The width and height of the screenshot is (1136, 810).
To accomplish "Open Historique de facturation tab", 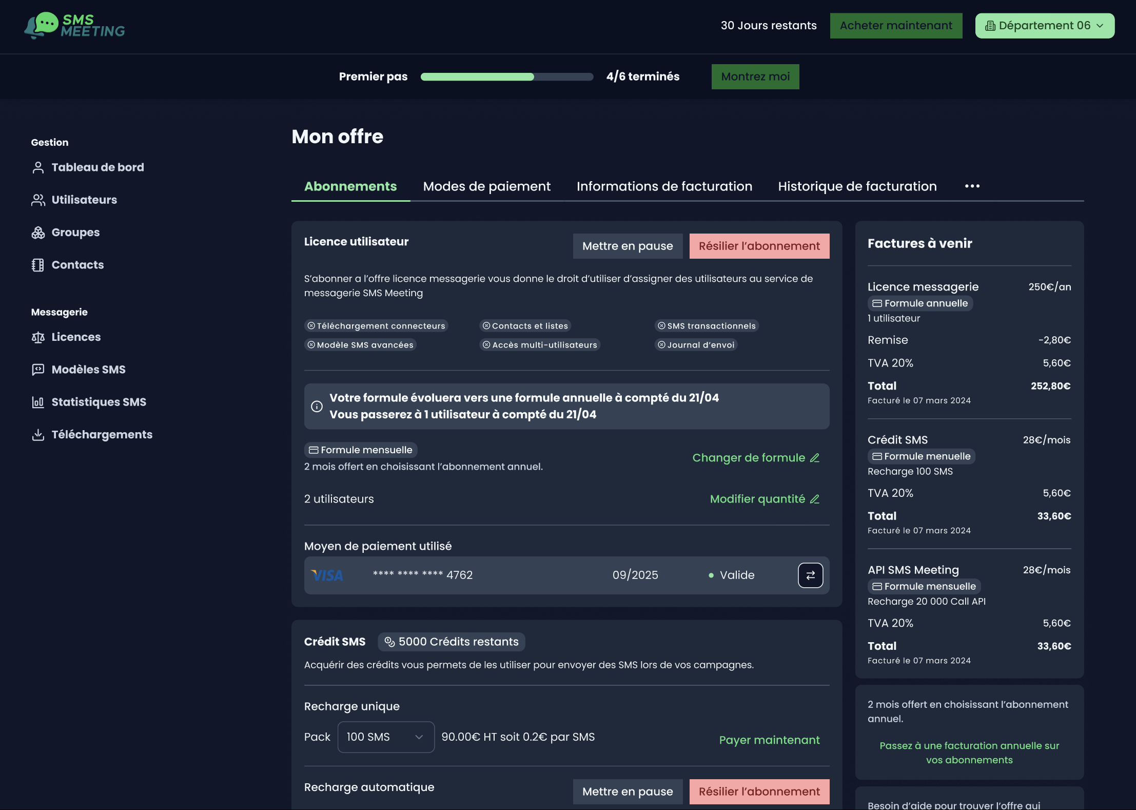I will point(857,186).
